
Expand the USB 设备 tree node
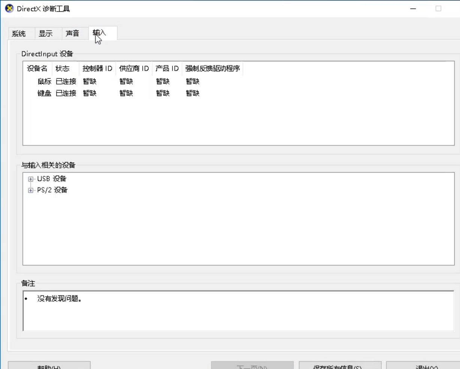pos(30,179)
